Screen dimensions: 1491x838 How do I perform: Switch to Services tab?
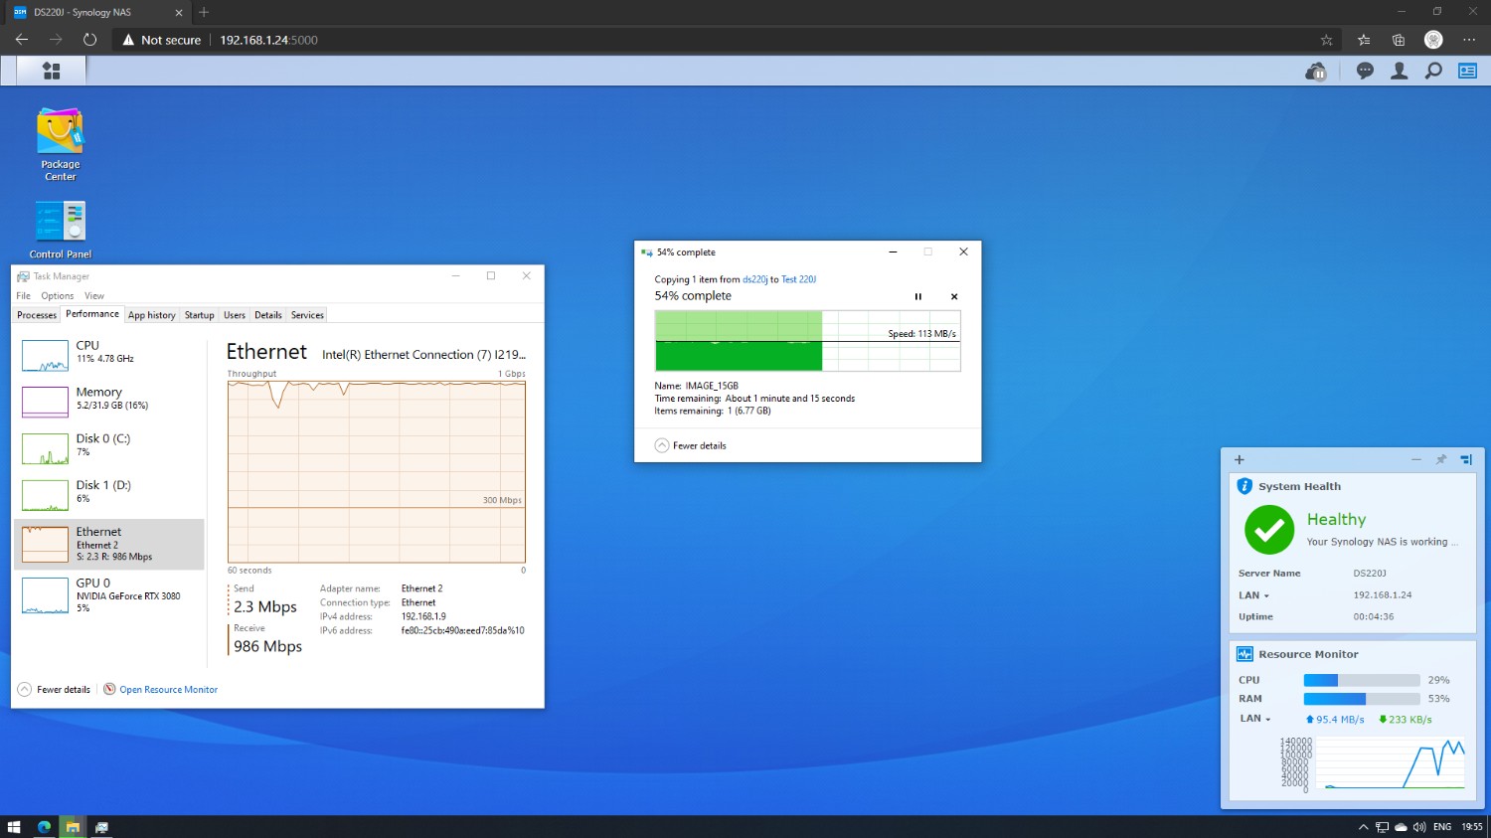[307, 315]
